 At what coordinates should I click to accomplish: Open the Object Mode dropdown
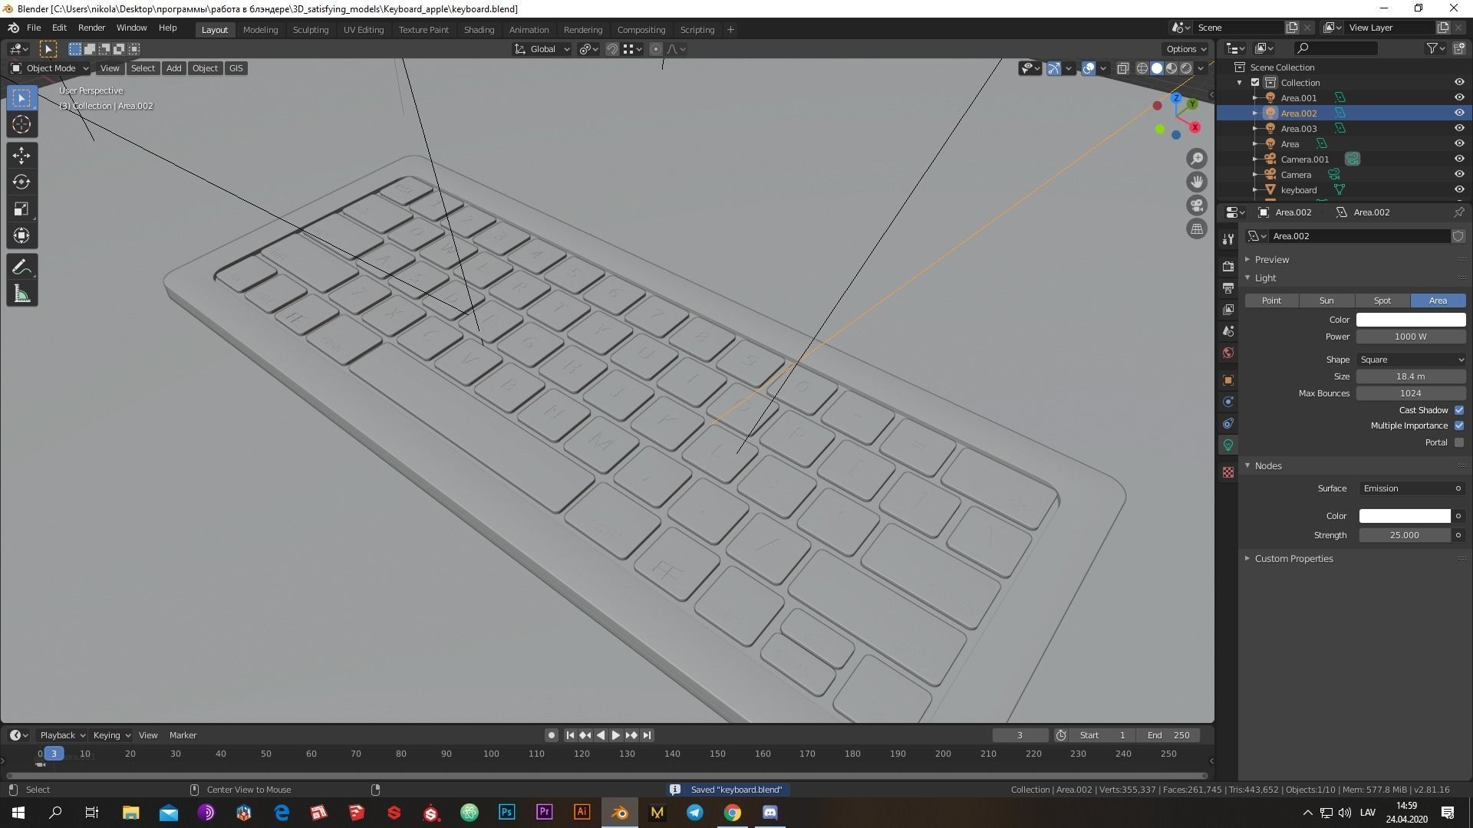(50, 68)
